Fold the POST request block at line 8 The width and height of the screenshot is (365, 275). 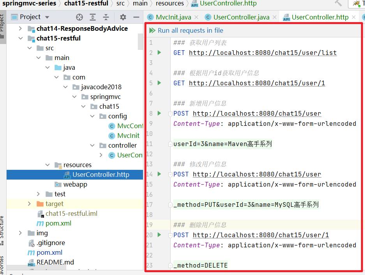tap(170, 114)
